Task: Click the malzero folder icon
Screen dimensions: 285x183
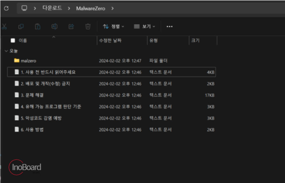Action: click(17, 60)
